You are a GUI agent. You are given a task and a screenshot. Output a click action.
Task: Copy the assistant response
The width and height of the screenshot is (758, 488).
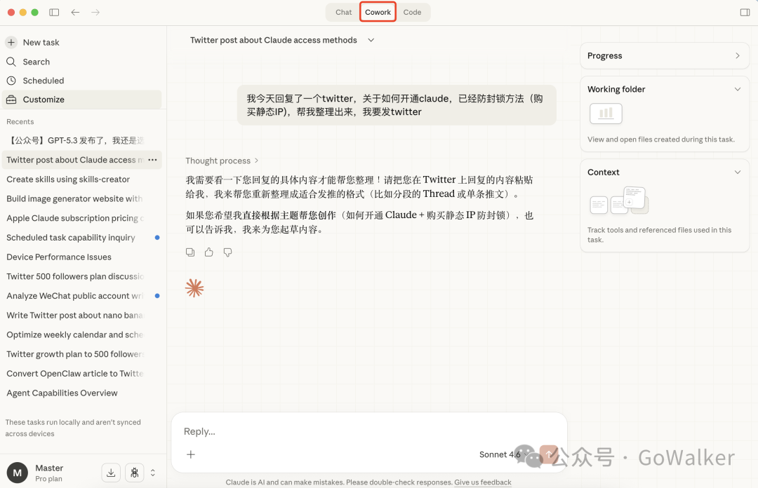[190, 252]
